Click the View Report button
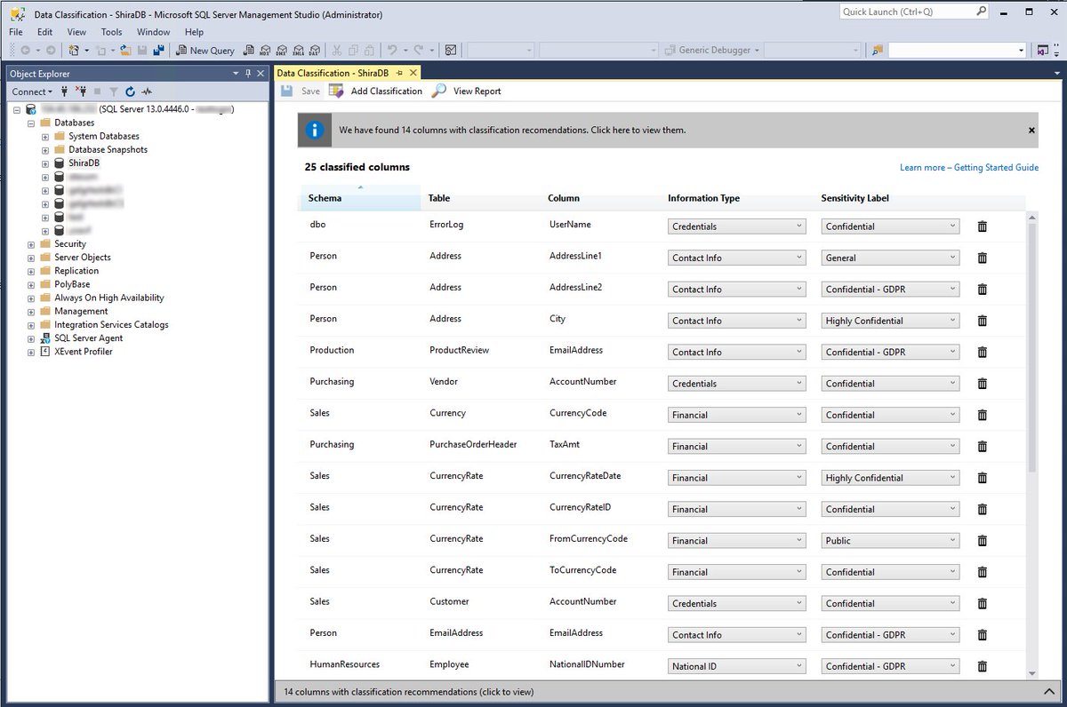The image size is (1067, 707). click(x=467, y=91)
